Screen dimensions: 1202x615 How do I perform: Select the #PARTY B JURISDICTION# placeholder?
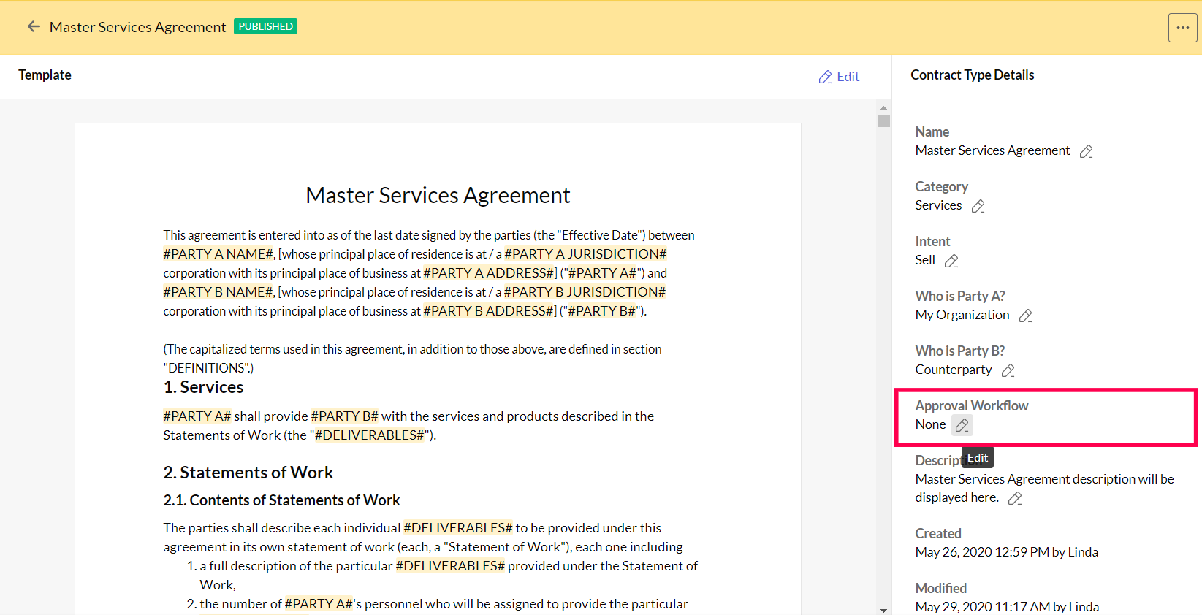click(x=585, y=292)
